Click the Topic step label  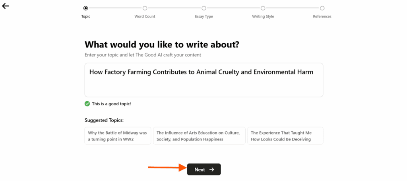[x=86, y=16]
